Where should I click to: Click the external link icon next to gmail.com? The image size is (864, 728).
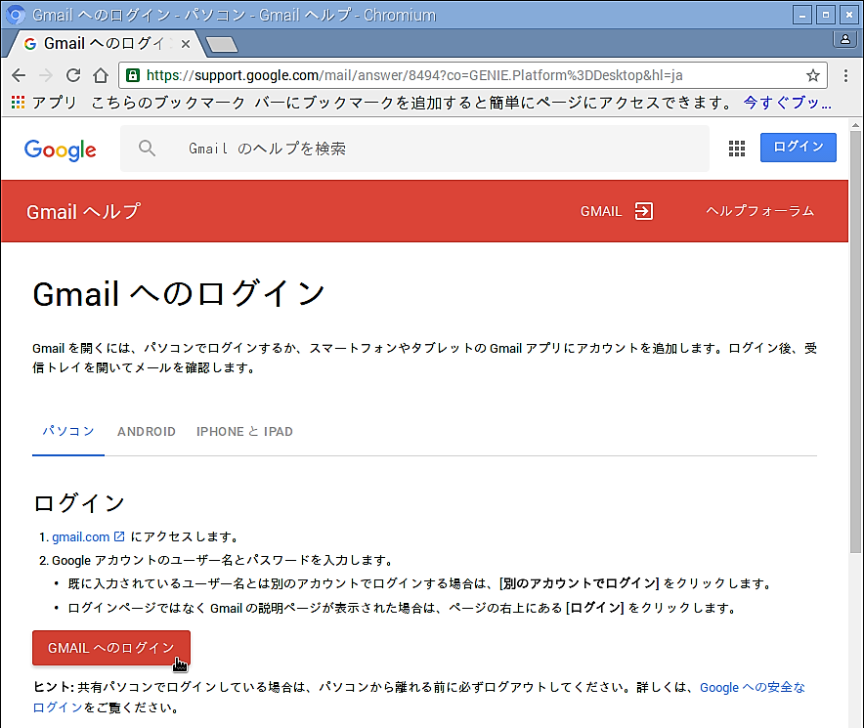click(x=119, y=536)
